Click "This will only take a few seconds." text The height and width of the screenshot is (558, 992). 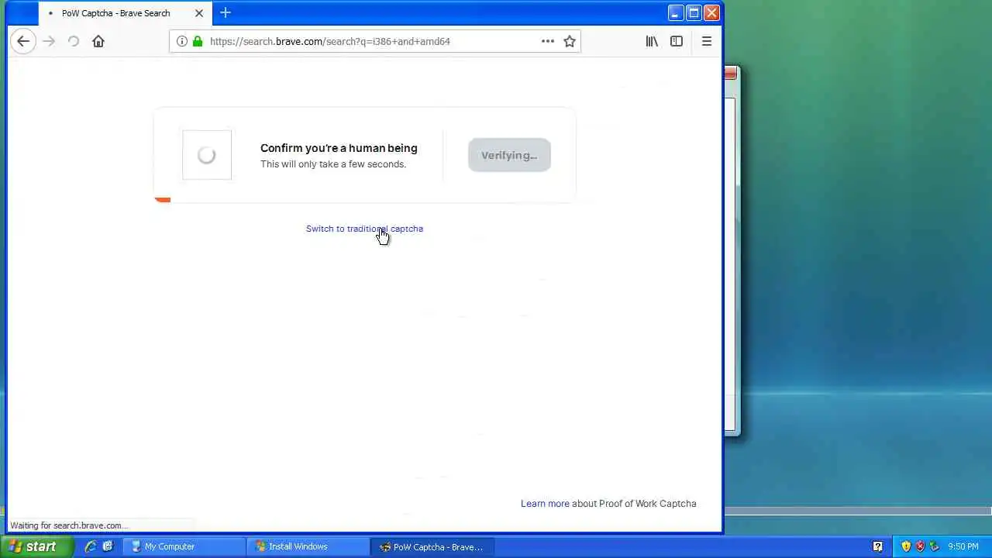333,164
